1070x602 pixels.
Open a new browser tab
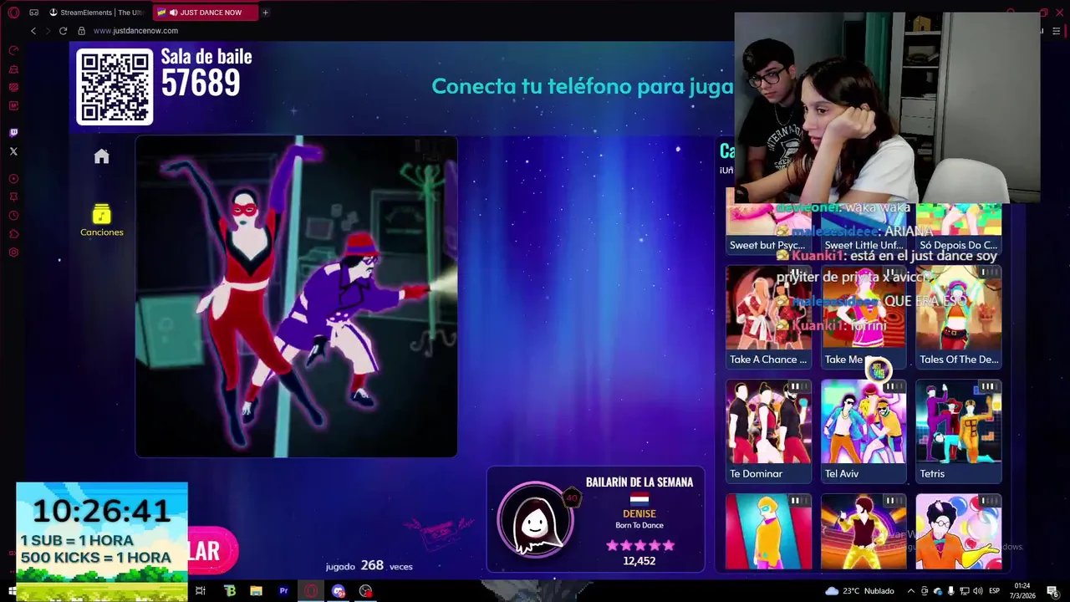click(265, 13)
